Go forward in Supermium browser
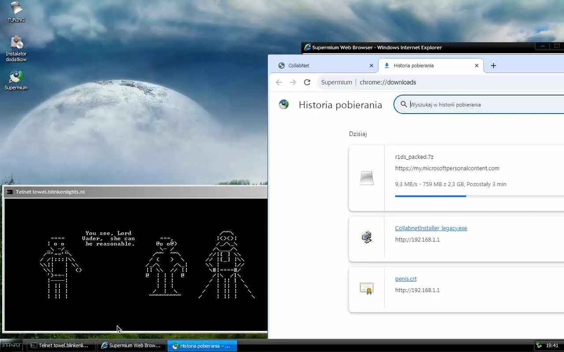This screenshot has height=352, width=564. [x=293, y=82]
